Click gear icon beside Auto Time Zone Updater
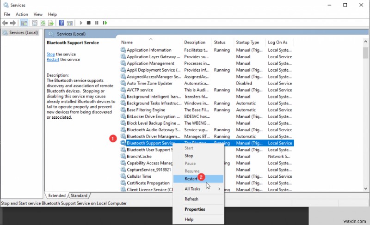 tap(123, 83)
